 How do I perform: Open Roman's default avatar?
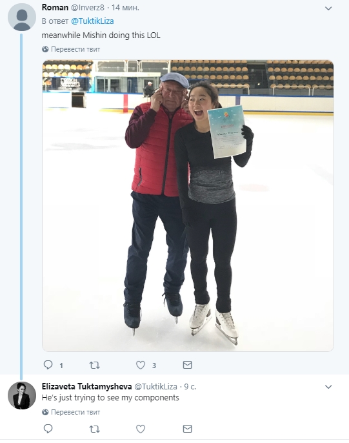(22, 17)
